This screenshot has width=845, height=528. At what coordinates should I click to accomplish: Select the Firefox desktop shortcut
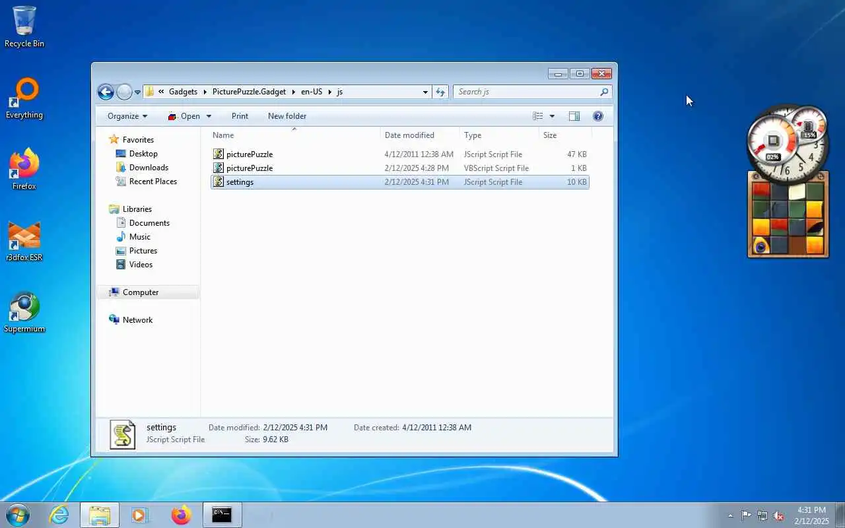click(24, 170)
